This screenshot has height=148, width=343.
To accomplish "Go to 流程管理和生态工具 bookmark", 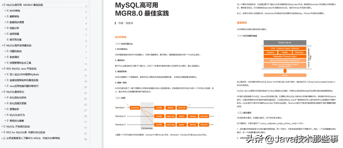I will click(20, 63).
